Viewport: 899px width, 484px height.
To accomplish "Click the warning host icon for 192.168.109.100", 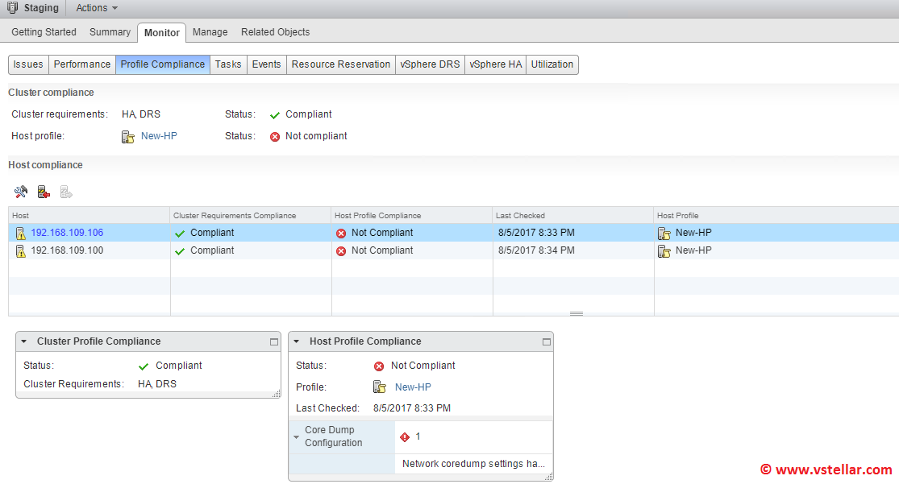I will (21, 251).
